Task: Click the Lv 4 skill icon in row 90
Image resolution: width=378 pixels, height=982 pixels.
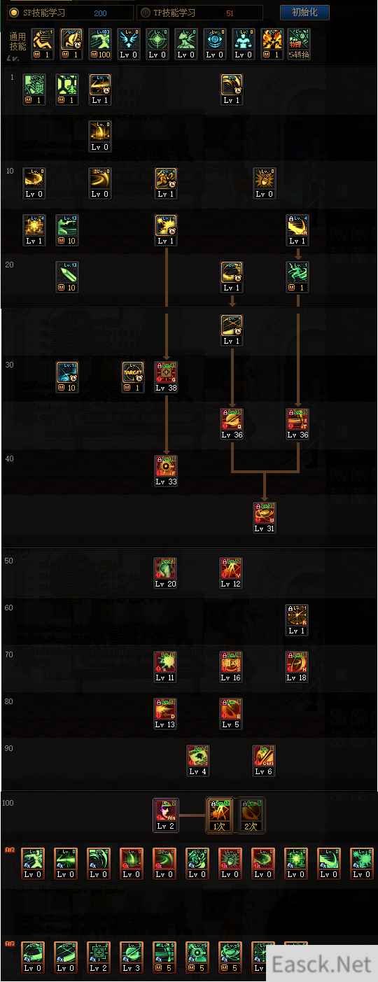Action: (199, 760)
